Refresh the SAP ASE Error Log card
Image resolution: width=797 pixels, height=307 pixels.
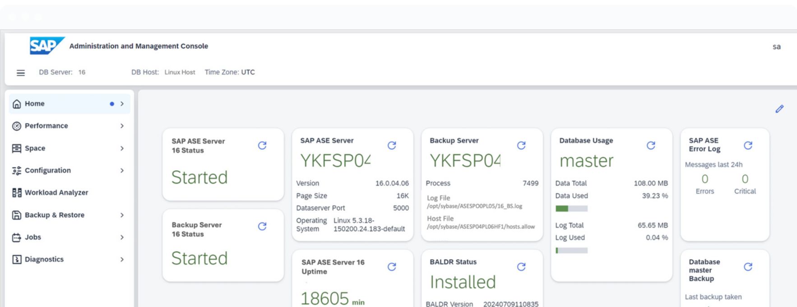click(x=748, y=145)
